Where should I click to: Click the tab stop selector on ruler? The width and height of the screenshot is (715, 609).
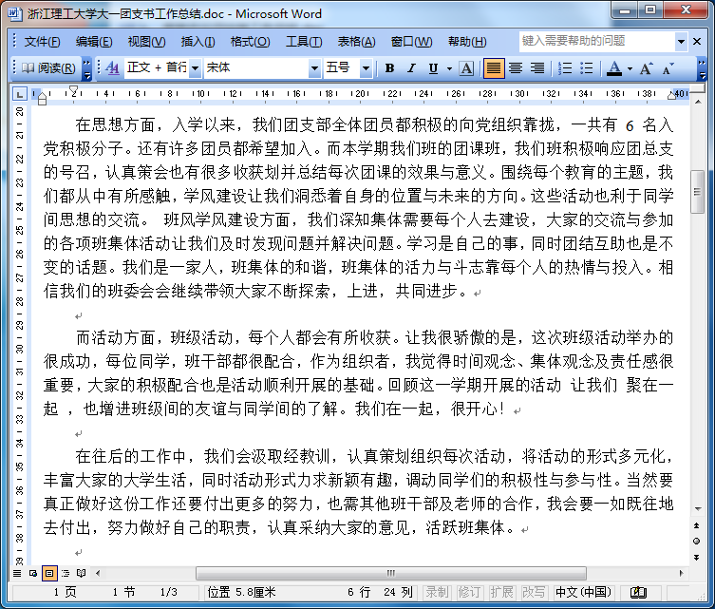[19, 94]
